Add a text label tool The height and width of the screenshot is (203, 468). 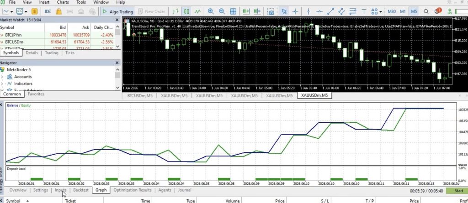(364, 11)
